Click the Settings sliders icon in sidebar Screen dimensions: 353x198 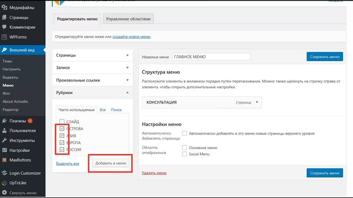(x=4, y=150)
